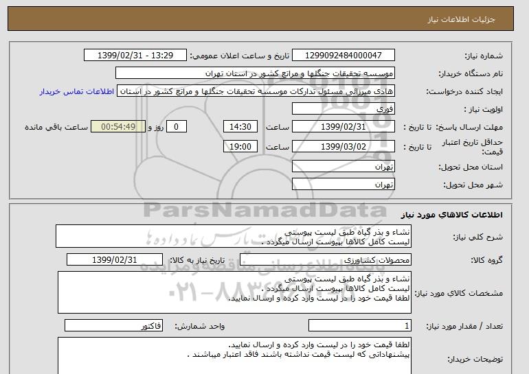529x374 pixels.
Task: Click buyer notes text area توضیحات خریدار
Action: click(234, 355)
